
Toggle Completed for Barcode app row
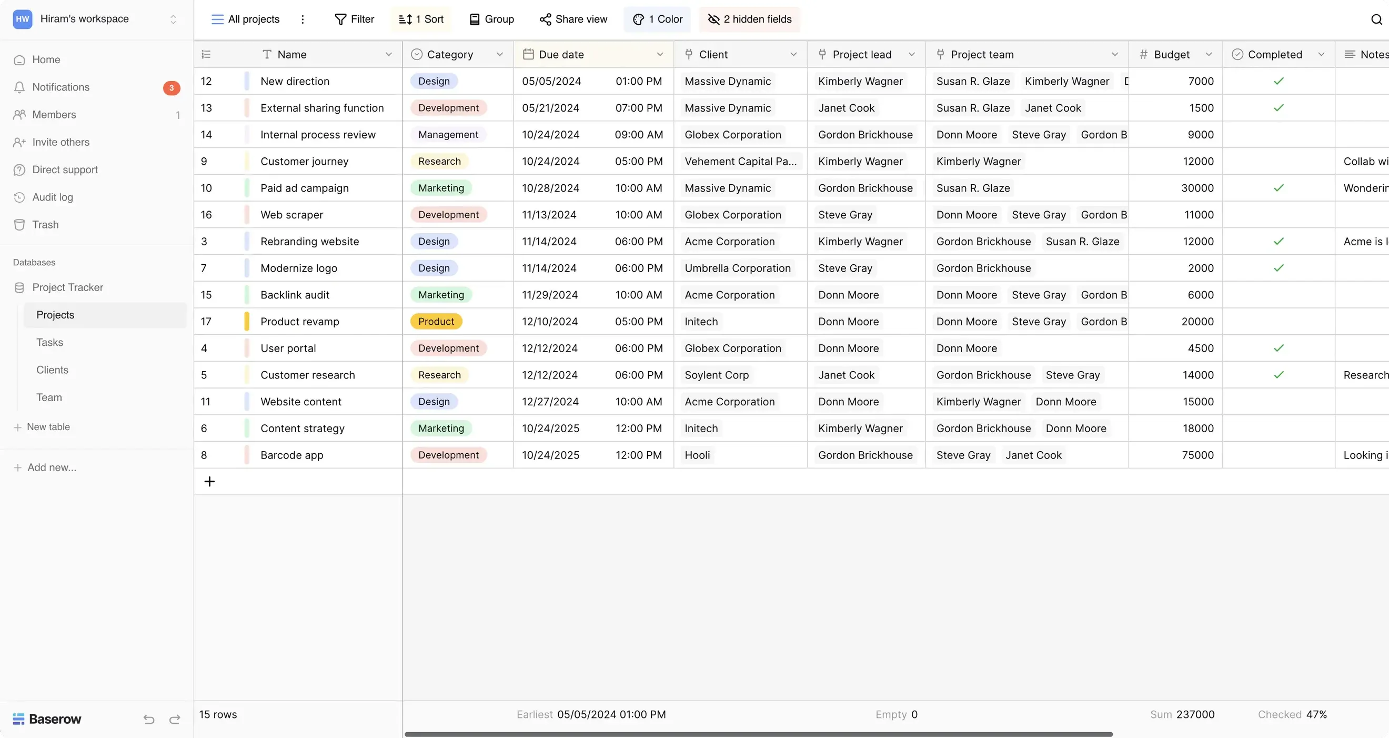1279,455
